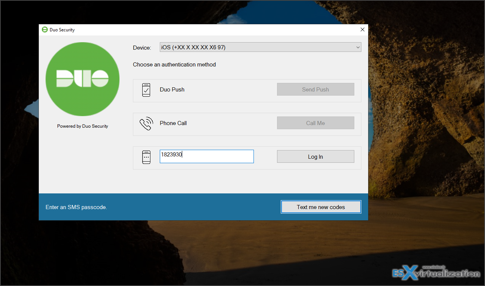Focus the passcode field containing 1823930
This screenshot has height=286, width=485.
[207, 156]
